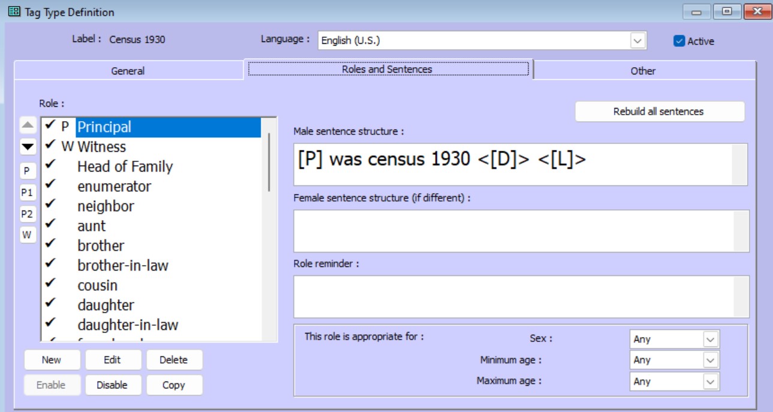Click the role list vertical scrollbar
The image size is (773, 412).
[x=270, y=162]
